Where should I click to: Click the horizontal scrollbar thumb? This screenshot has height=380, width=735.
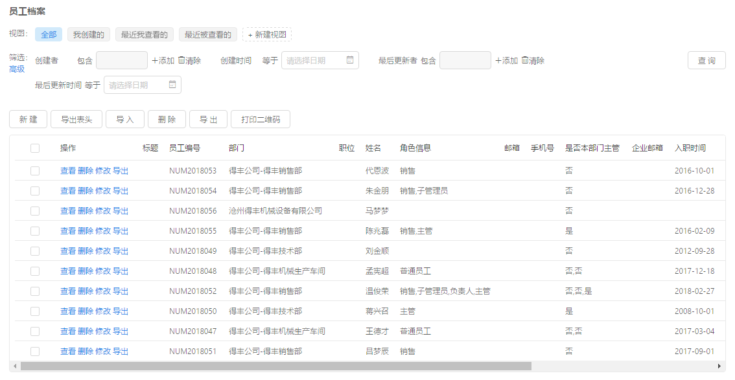pos(275,366)
